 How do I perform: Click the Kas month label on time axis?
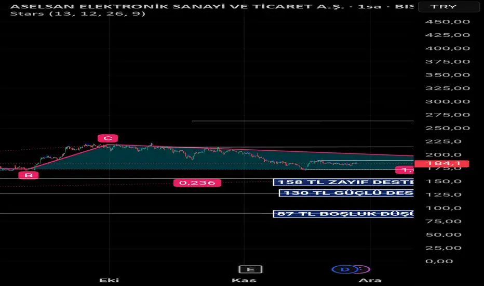[x=244, y=280]
